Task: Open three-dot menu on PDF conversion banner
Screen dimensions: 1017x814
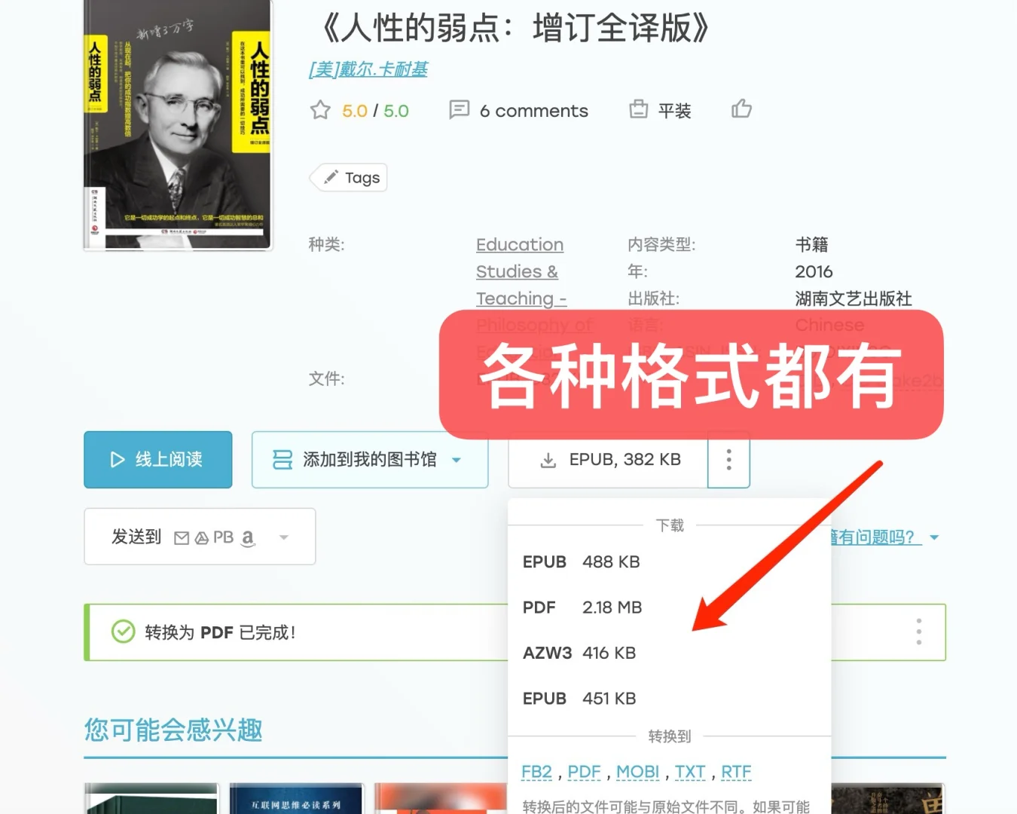Action: [x=919, y=632]
